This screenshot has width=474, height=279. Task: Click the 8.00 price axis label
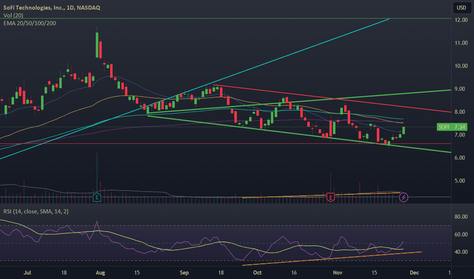click(461, 112)
